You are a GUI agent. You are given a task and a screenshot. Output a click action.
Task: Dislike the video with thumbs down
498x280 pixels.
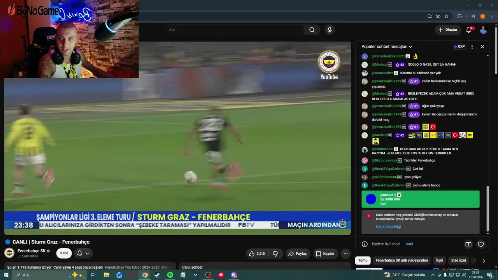pos(275,254)
